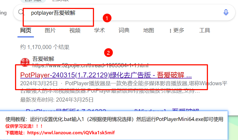This screenshot has width=238, height=140.
Task: Select the 网页 tab
Action: click(x=26, y=31)
